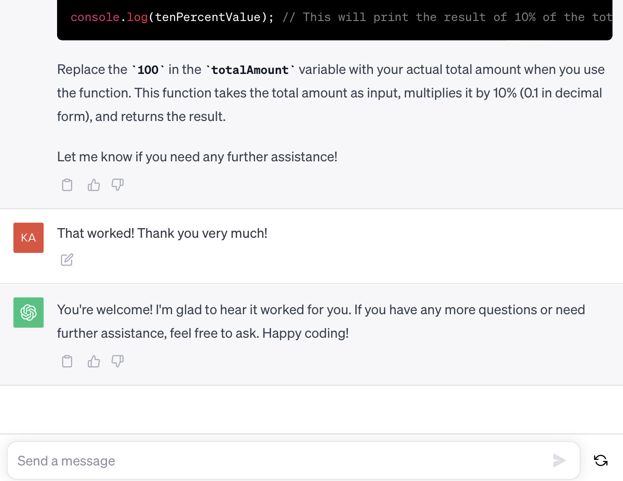The height and width of the screenshot is (481, 623).
Task: Like the "Happy coding!" reply
Action: [94, 361]
